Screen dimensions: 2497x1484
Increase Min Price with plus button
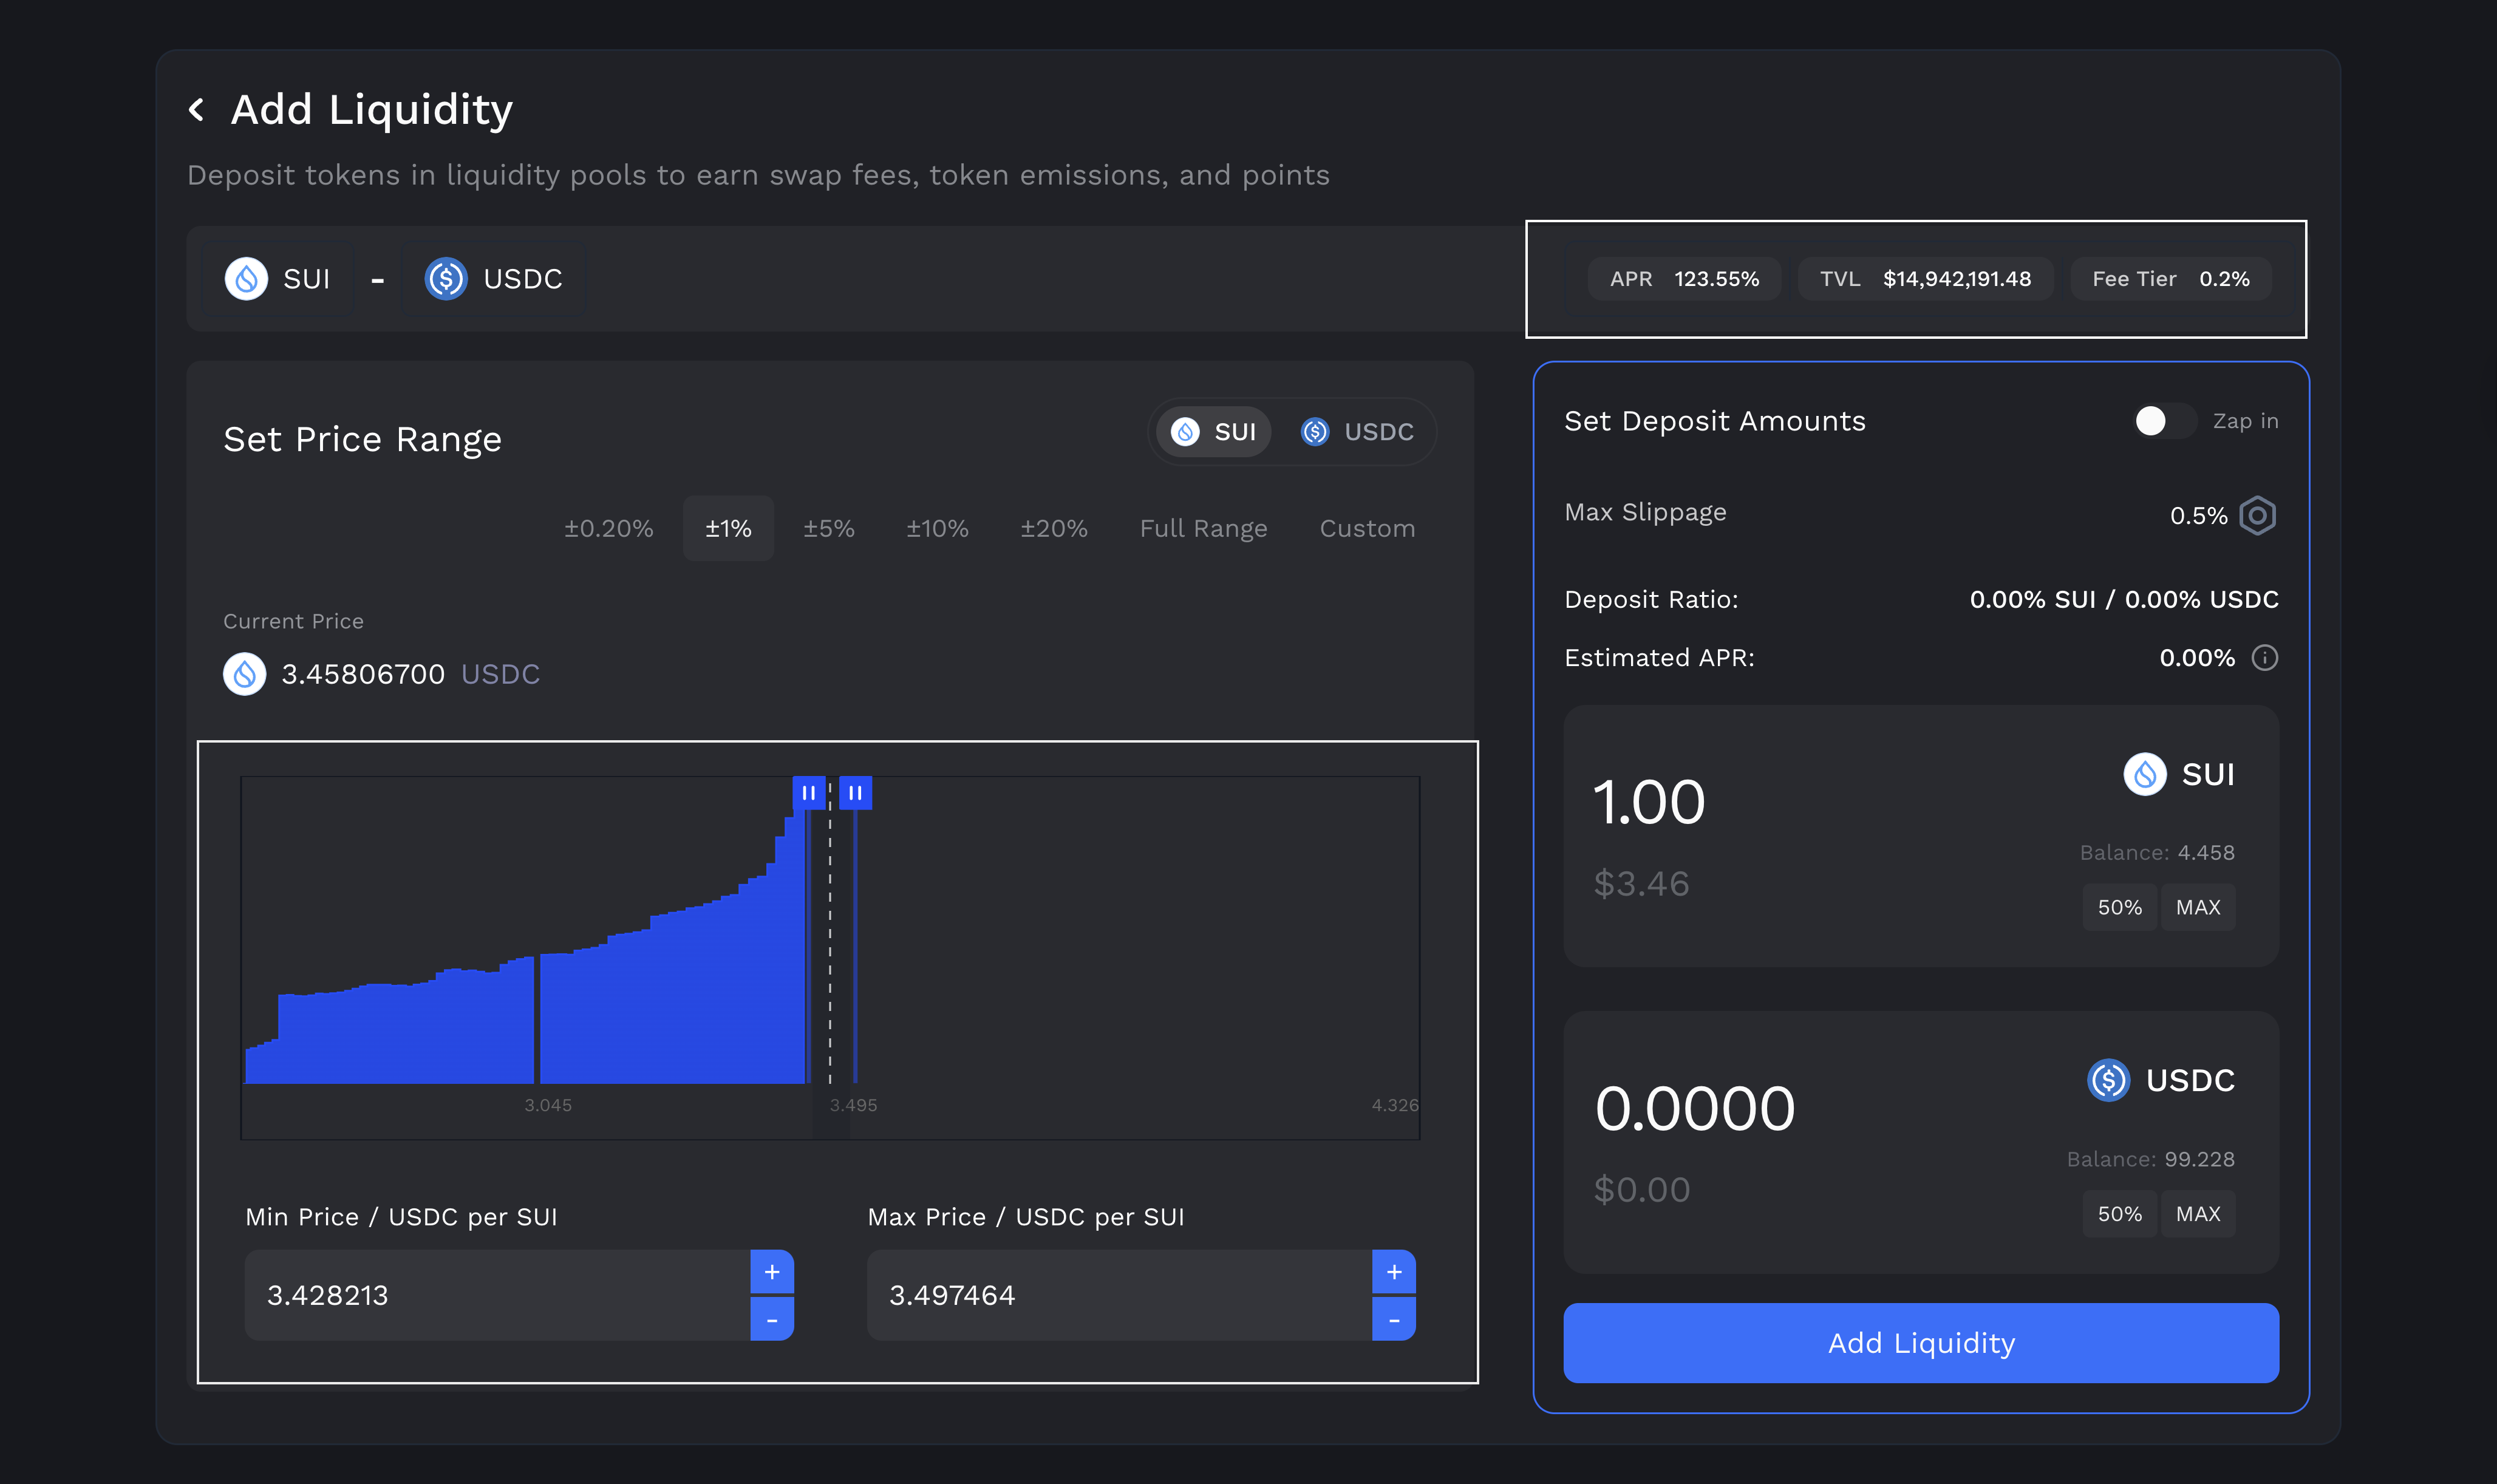point(771,1272)
